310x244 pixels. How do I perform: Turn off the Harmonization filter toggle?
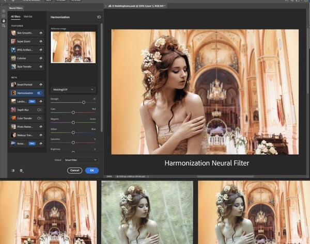(x=40, y=93)
